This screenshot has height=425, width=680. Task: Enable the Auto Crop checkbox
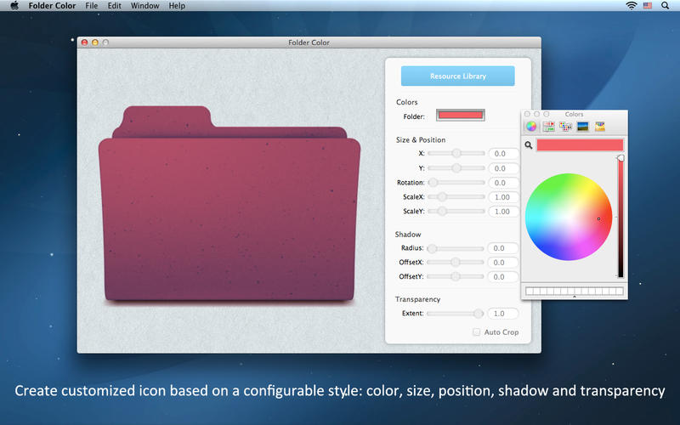click(x=476, y=332)
